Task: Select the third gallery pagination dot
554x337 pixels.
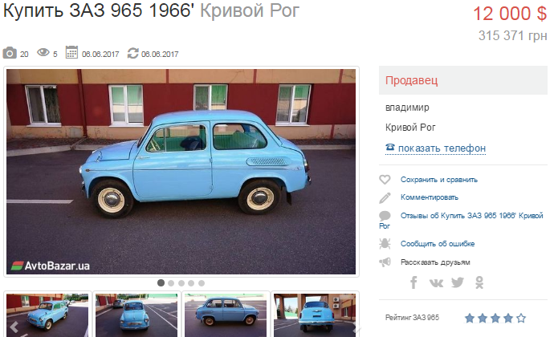Action: tap(181, 283)
